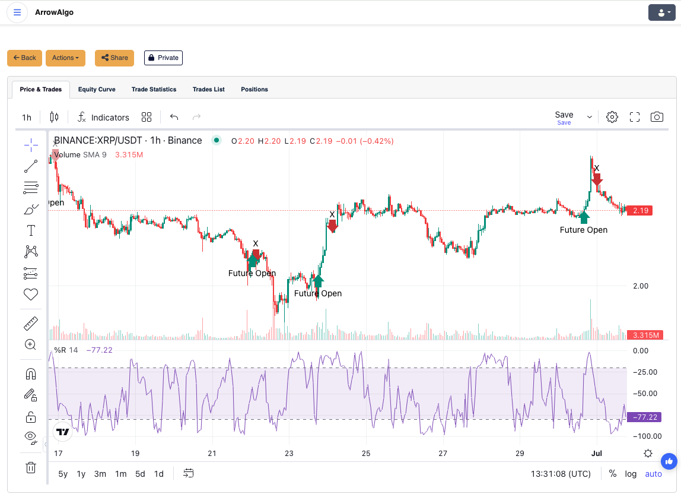Undo the last chart action
The width and height of the screenshot is (681, 494).
coord(174,117)
